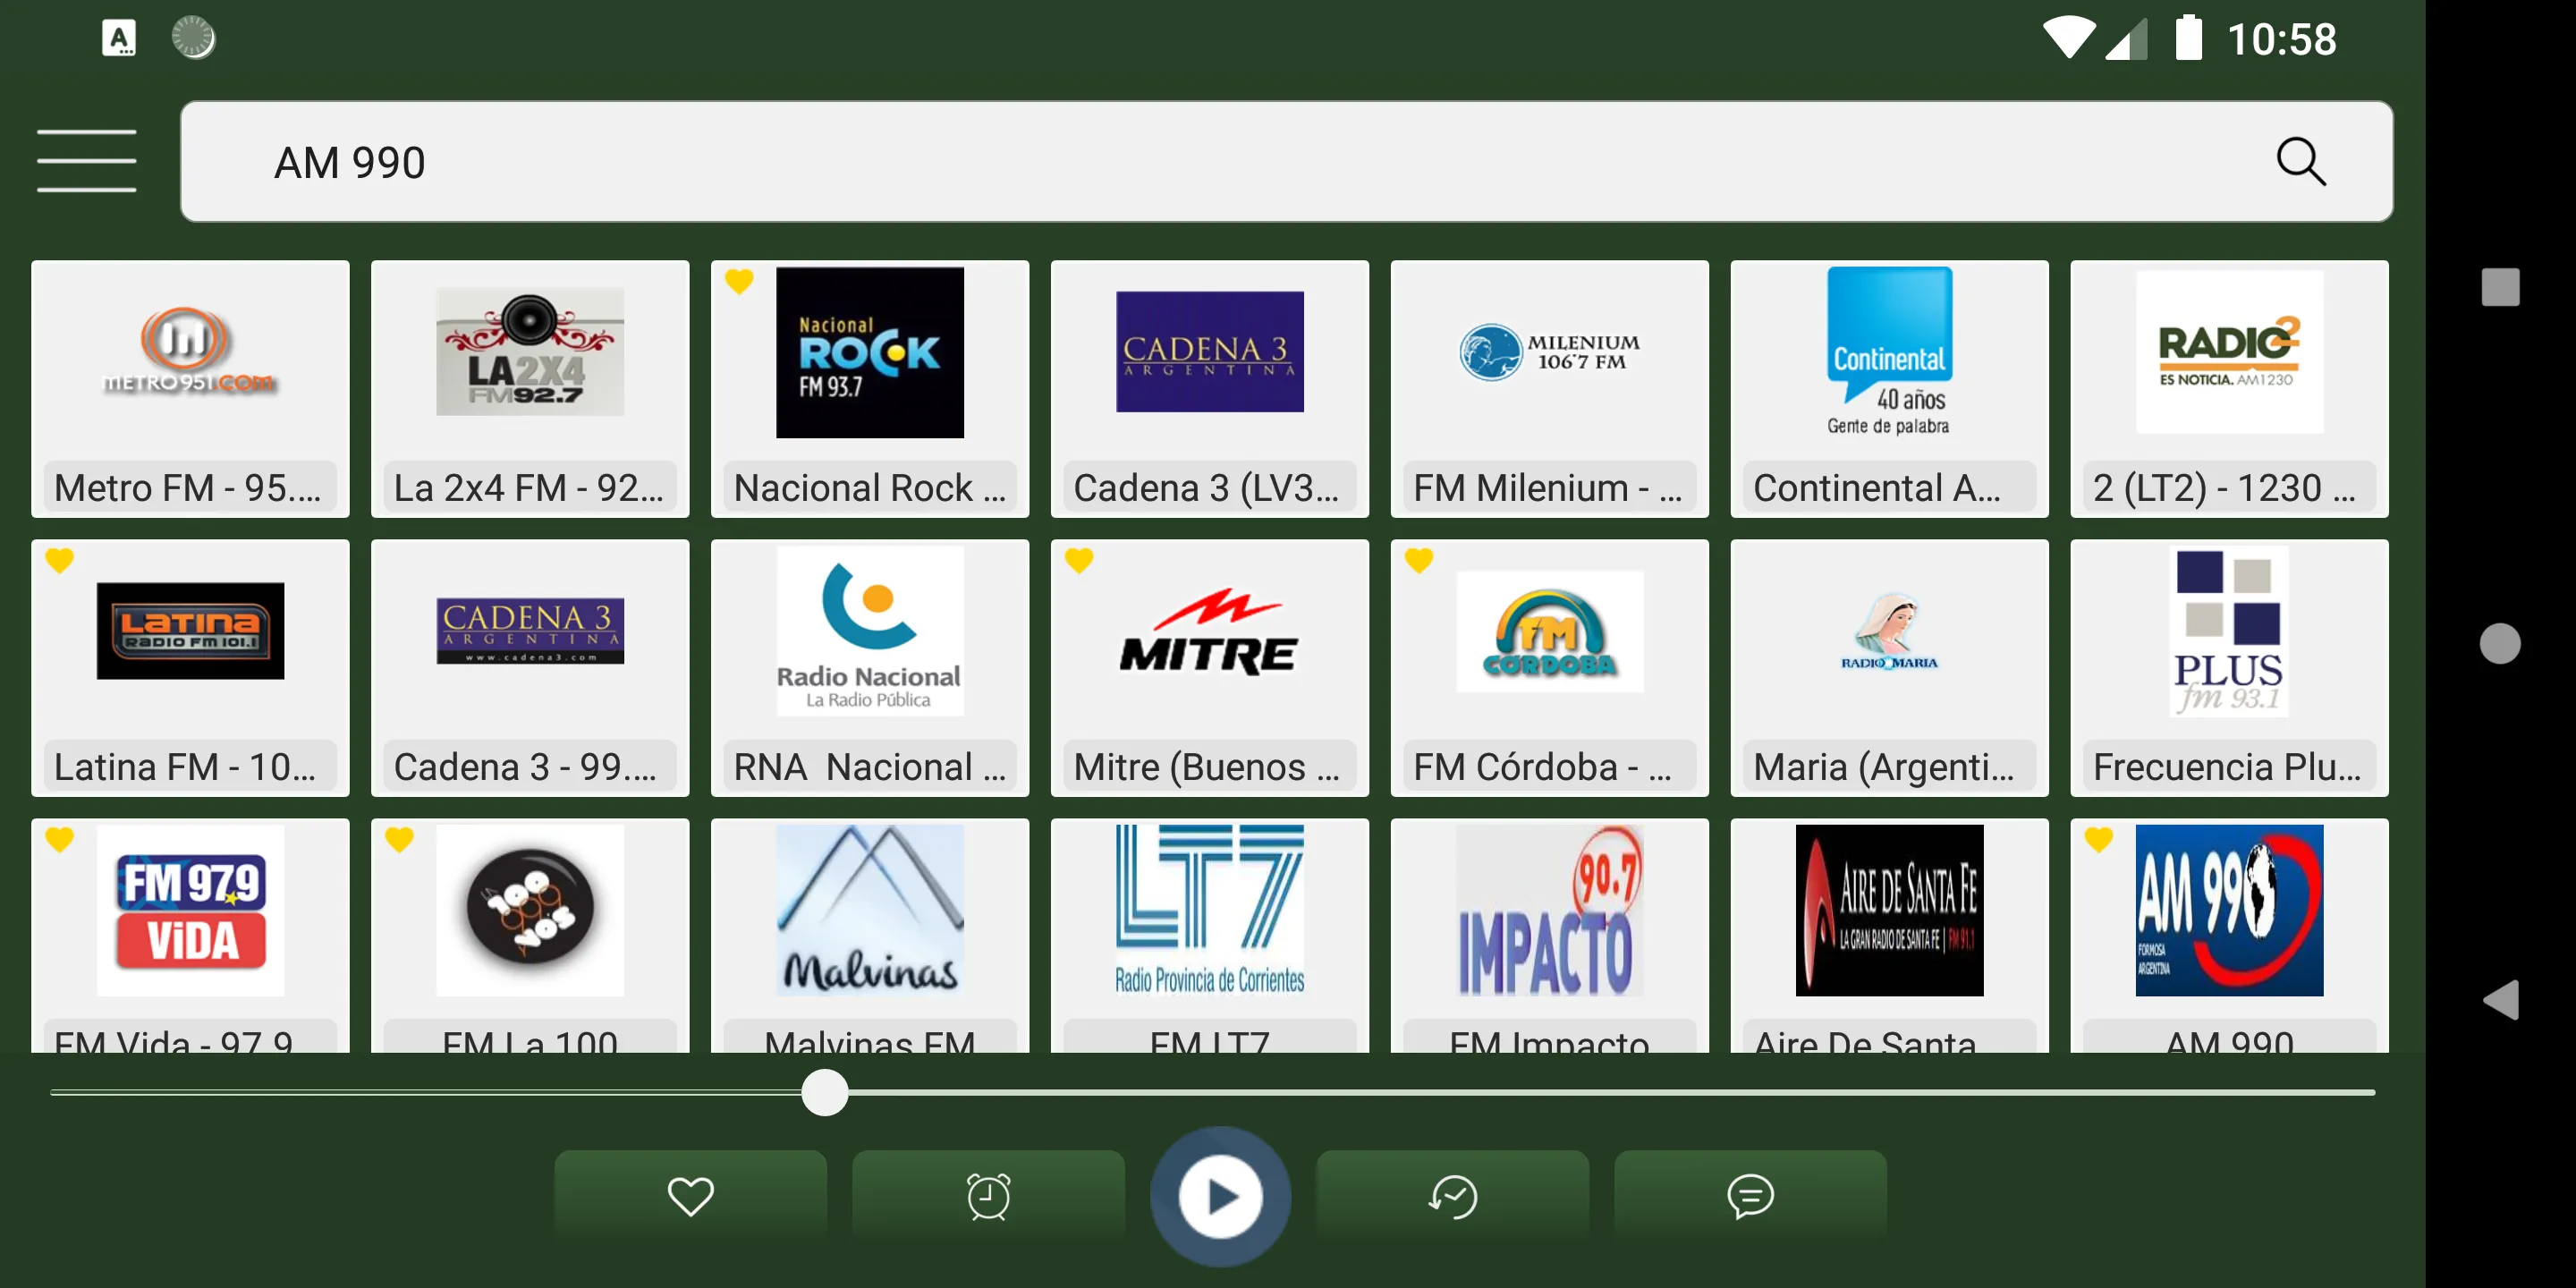Start playback with the play button
The image size is (2576, 1288).
(x=1220, y=1196)
